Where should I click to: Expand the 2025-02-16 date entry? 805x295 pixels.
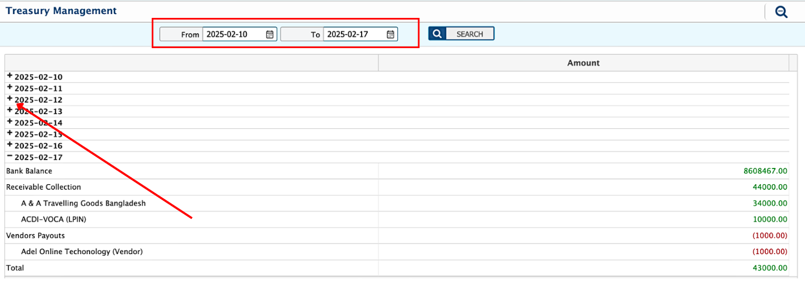(x=10, y=144)
